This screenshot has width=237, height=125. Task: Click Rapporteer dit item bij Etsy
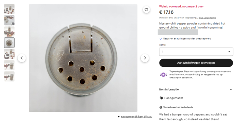(x=137, y=117)
